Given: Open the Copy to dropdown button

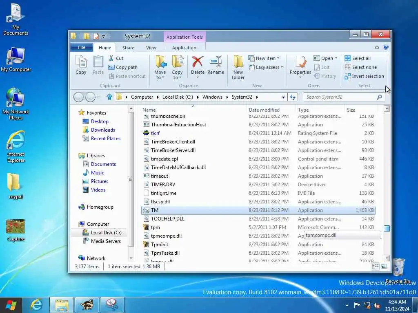Looking at the screenshot, I should [177, 68].
